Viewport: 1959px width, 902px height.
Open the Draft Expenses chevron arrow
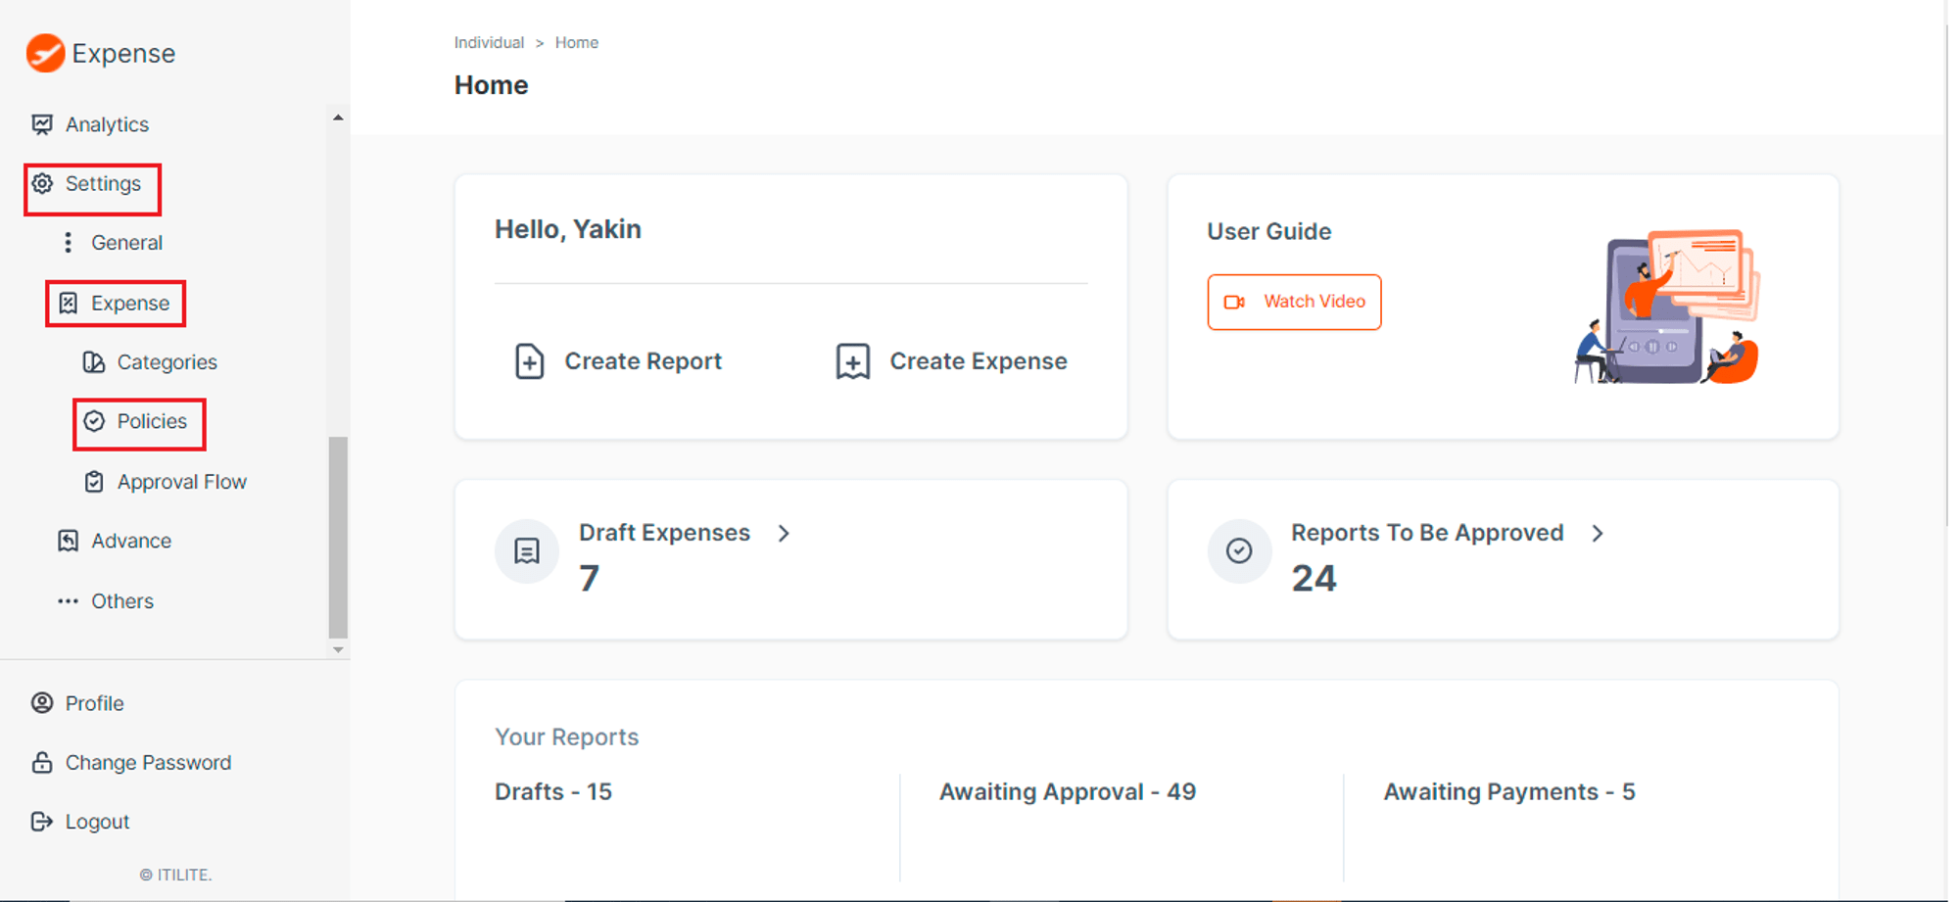tap(784, 533)
